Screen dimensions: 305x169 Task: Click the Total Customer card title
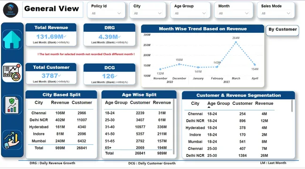pos(51,67)
